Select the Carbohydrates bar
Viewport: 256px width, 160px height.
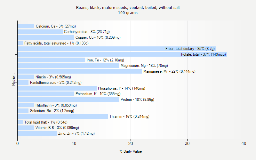[40, 32]
